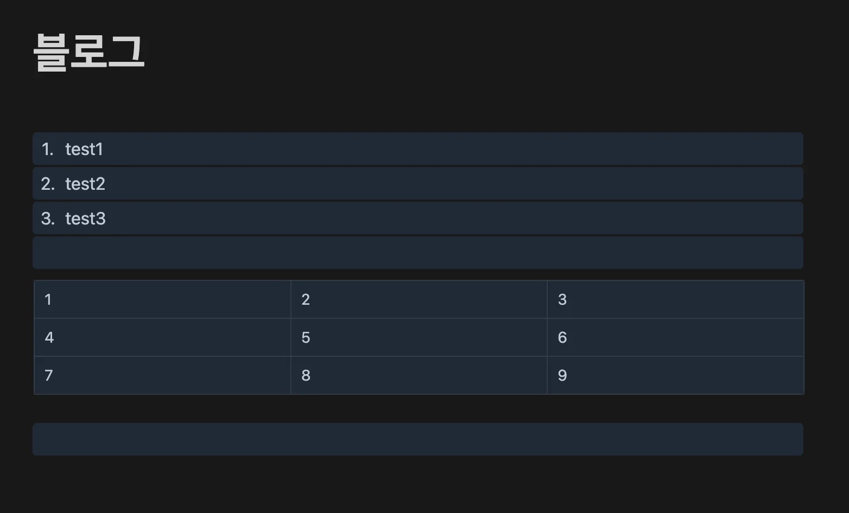Click the table cell containing 4
The width and height of the screenshot is (849, 513).
pyautogui.click(x=162, y=337)
